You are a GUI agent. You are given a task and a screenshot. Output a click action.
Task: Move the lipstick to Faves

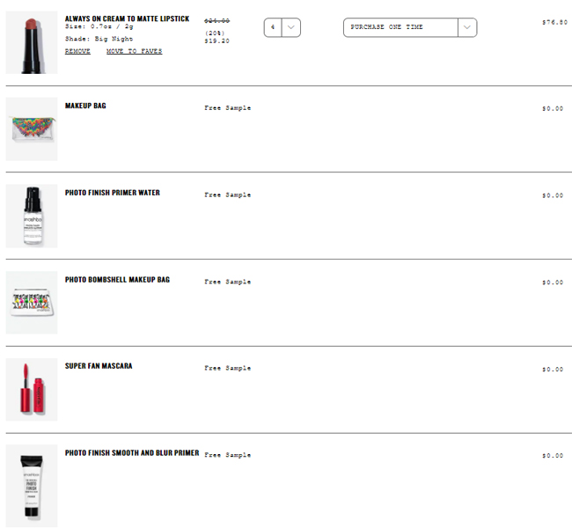pos(134,51)
